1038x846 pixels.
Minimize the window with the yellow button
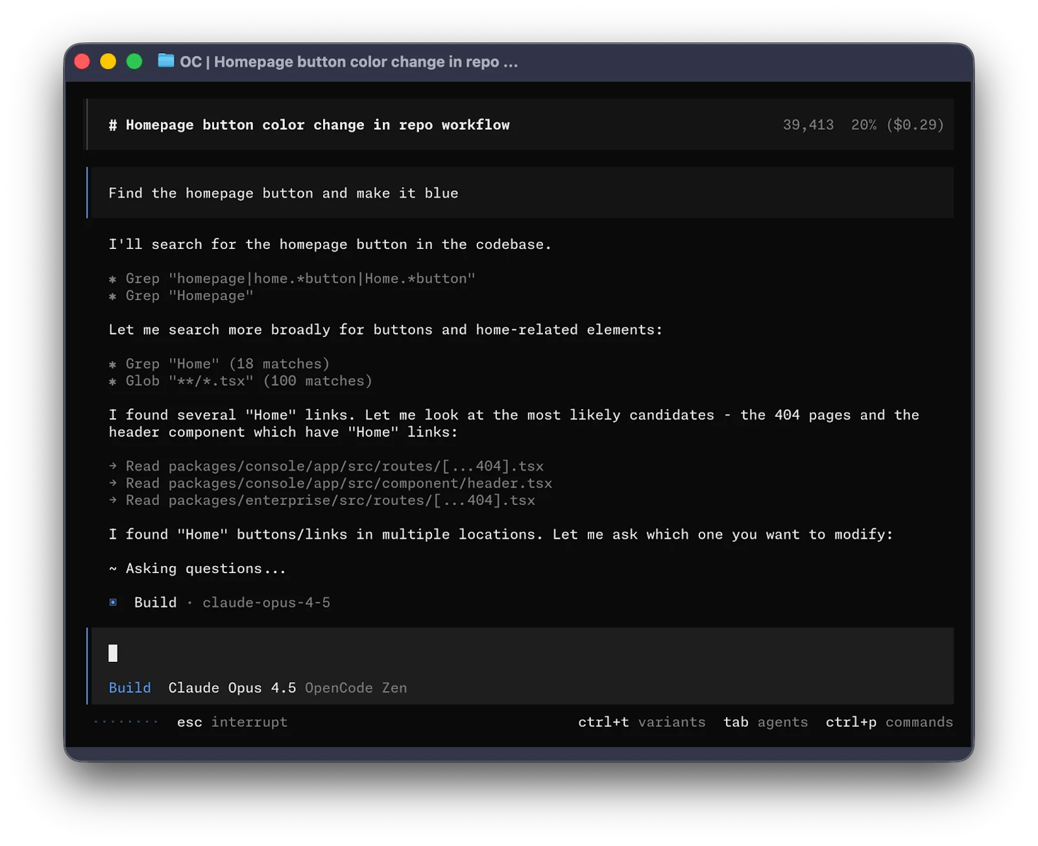click(x=108, y=62)
